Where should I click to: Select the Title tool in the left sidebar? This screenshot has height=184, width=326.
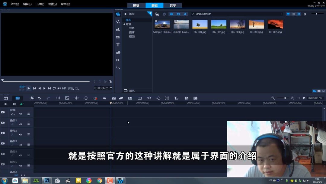click(118, 44)
